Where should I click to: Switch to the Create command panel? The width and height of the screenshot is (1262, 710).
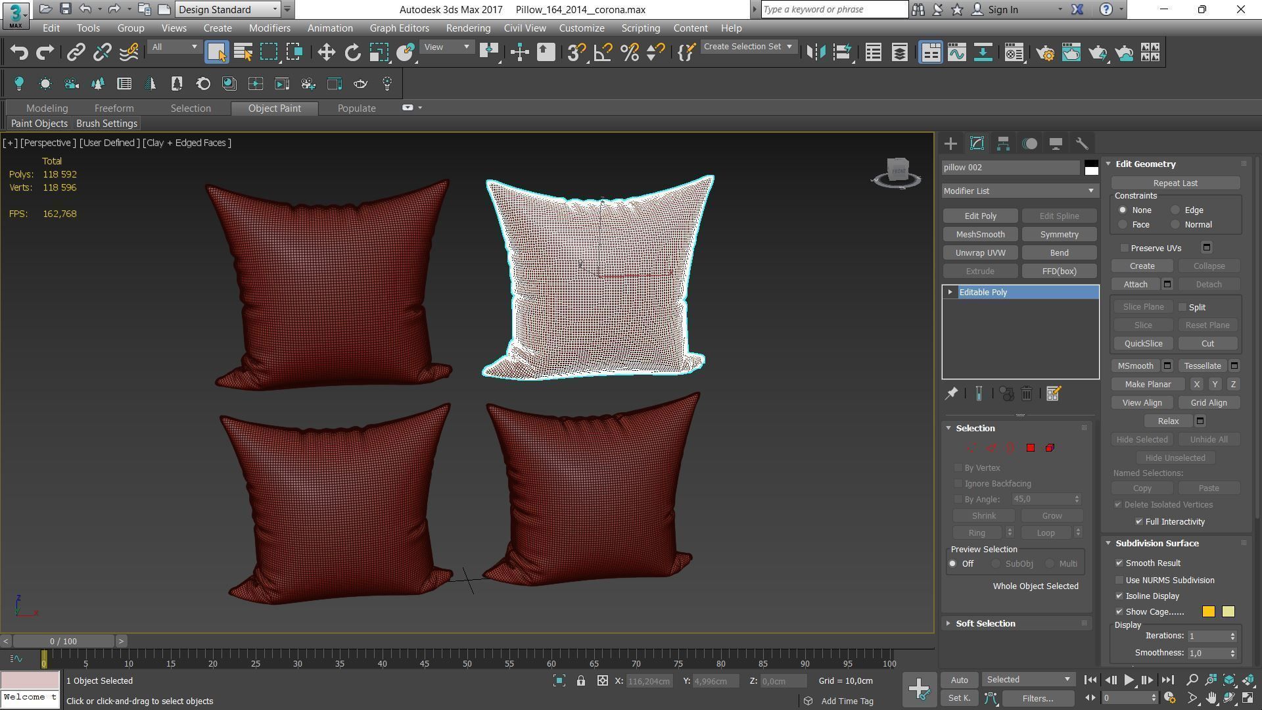tap(950, 143)
